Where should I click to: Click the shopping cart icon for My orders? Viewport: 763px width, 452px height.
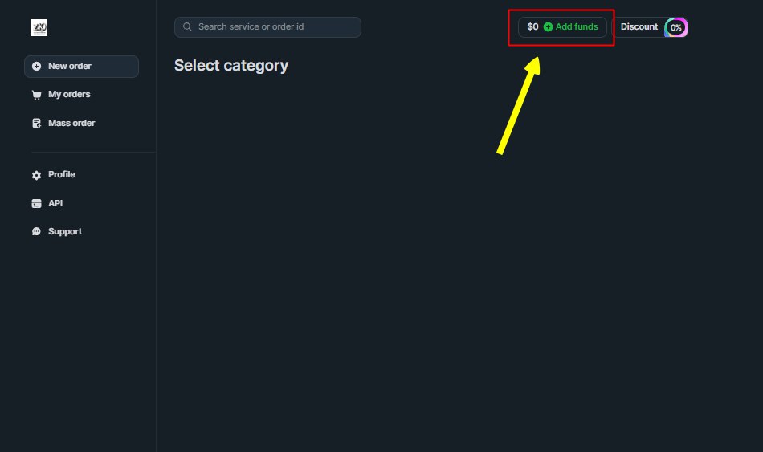pyautogui.click(x=36, y=95)
